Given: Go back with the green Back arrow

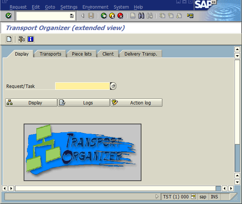Looking at the screenshot, I should [x=104, y=16].
